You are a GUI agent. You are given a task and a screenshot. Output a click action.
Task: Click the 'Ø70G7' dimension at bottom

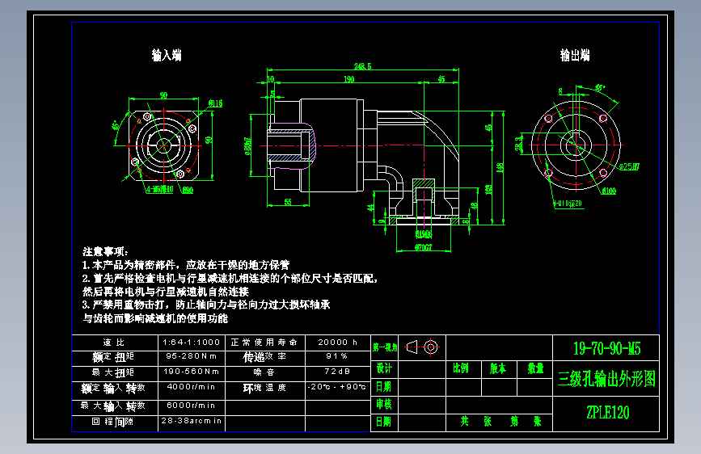click(424, 247)
